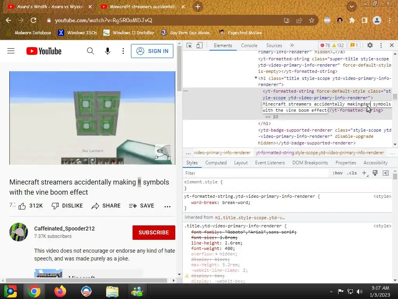
Task: Switch to the Computed pane tab
Action: pos(216,163)
